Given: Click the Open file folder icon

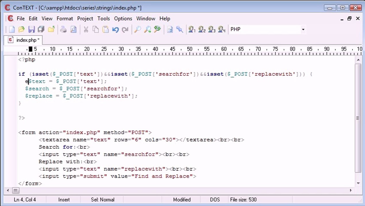Looking at the screenshot, I should click(22, 29).
